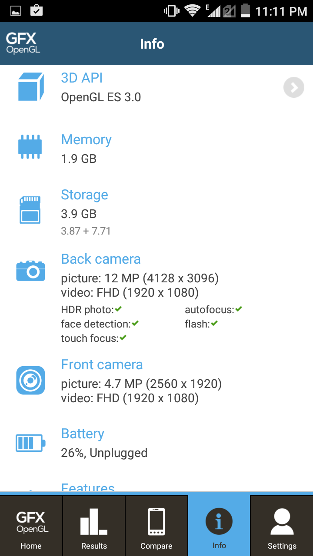Image resolution: width=313 pixels, height=556 pixels.
Task: Tap the flash green checkmark
Action: point(214,324)
